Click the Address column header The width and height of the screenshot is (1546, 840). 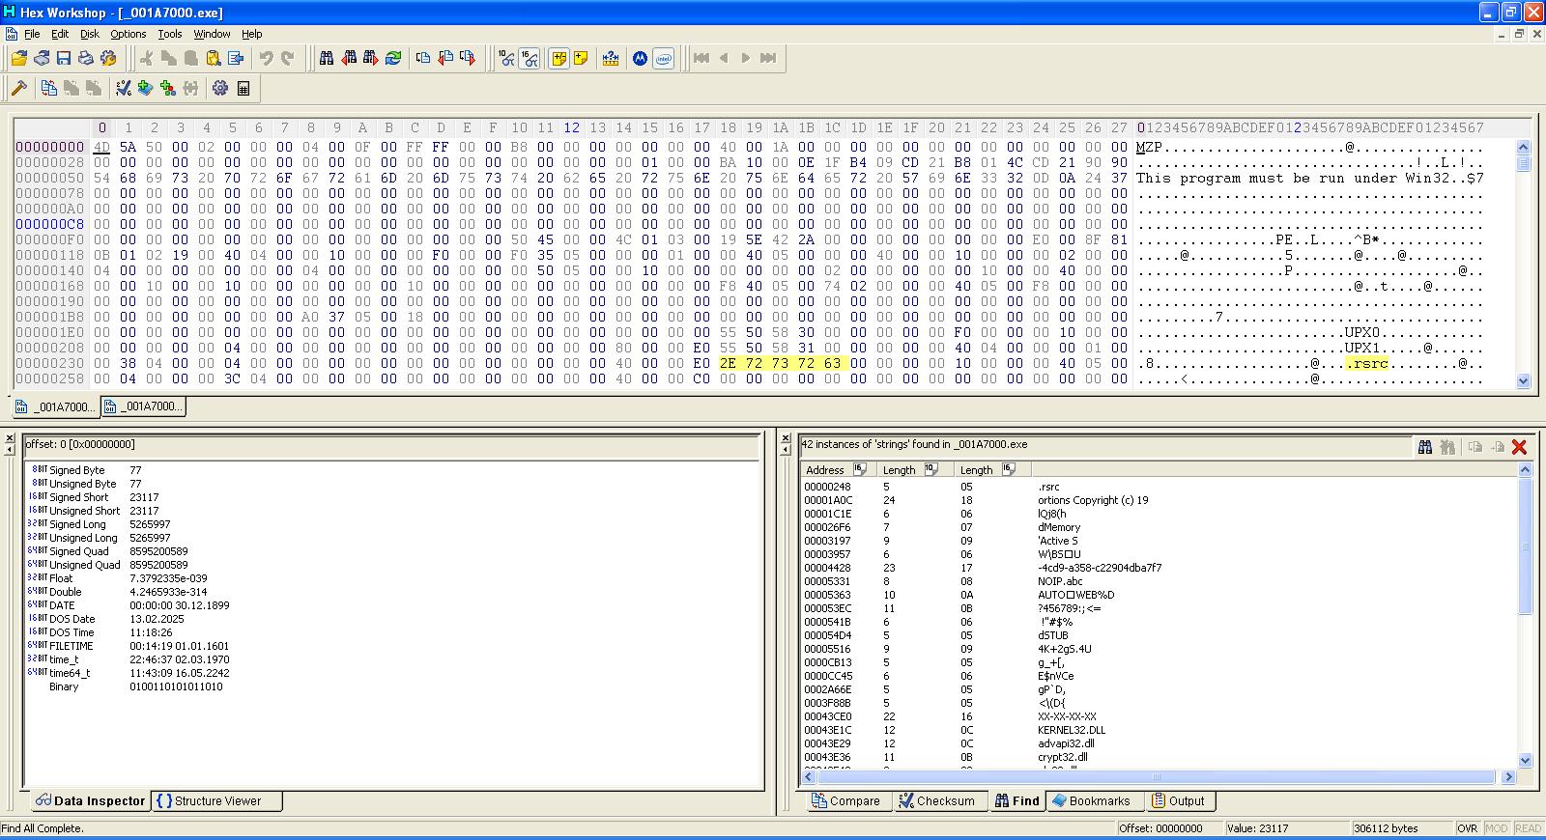(x=839, y=469)
